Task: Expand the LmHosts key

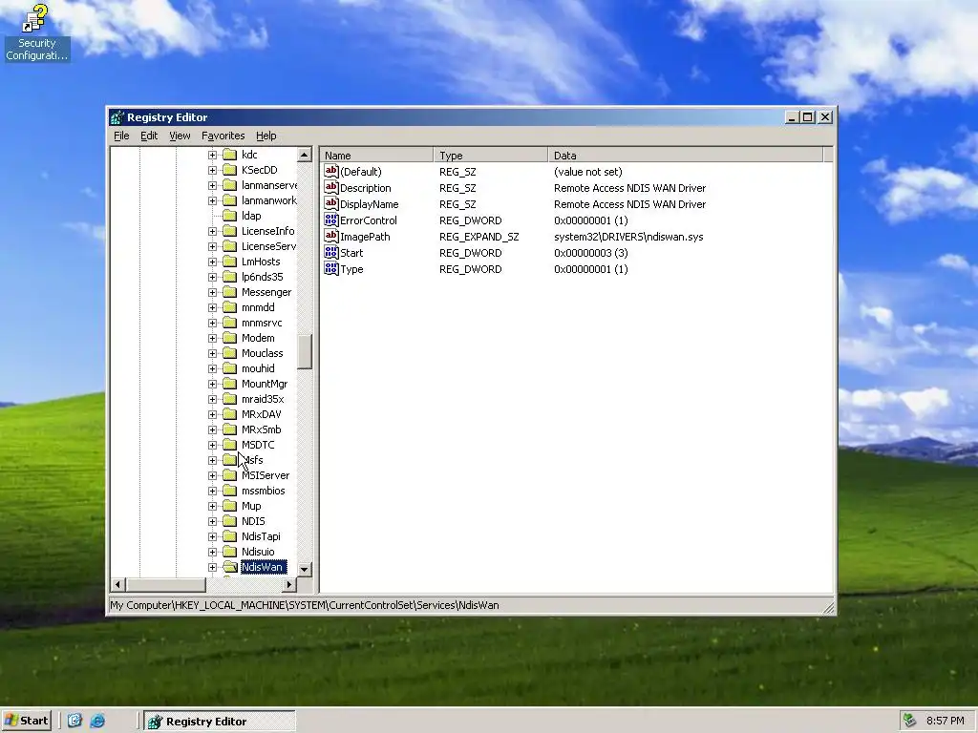Action: [x=213, y=262]
